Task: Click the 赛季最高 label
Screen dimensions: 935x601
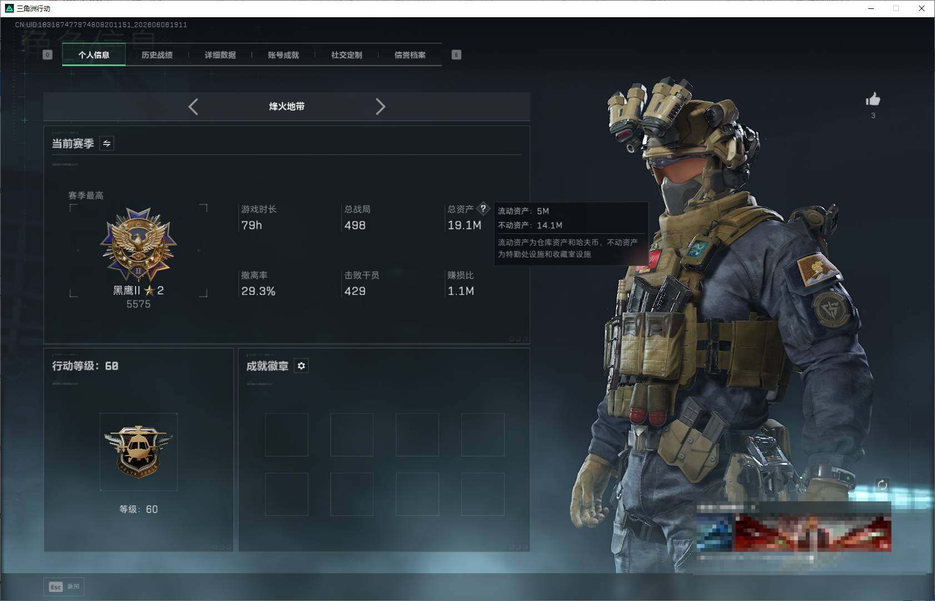Action: (x=86, y=196)
